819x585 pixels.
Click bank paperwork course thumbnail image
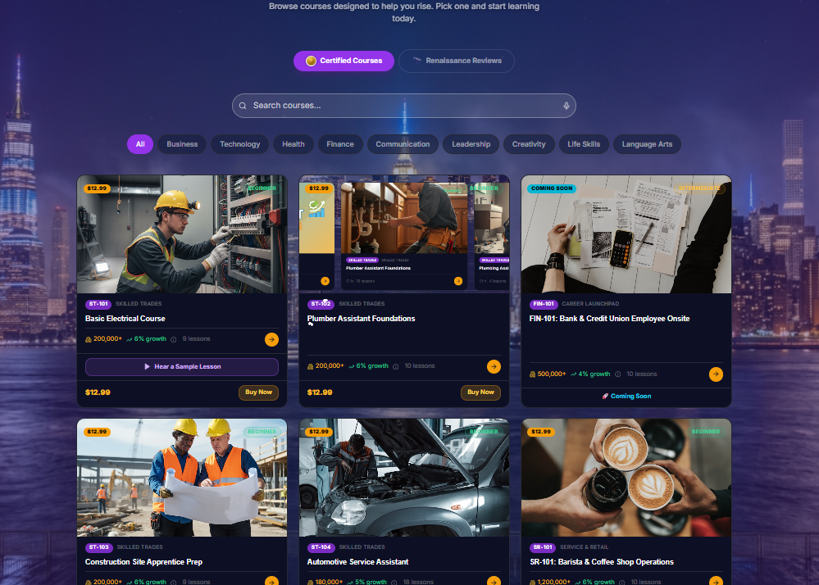coord(626,234)
